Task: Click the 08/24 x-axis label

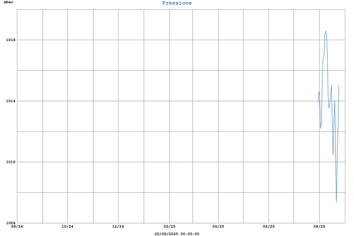Action: pyautogui.click(x=17, y=227)
